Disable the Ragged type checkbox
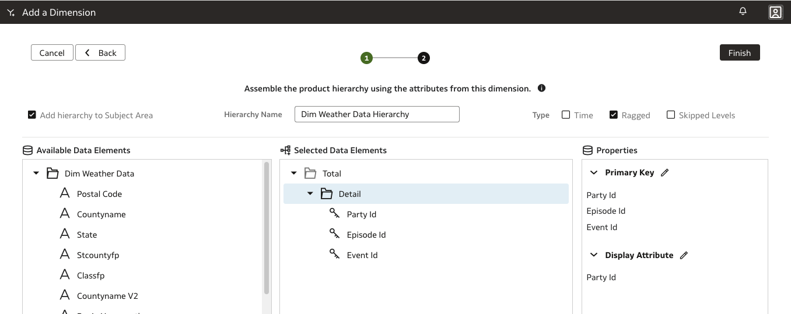Viewport: 791px width, 314px height. [x=614, y=115]
